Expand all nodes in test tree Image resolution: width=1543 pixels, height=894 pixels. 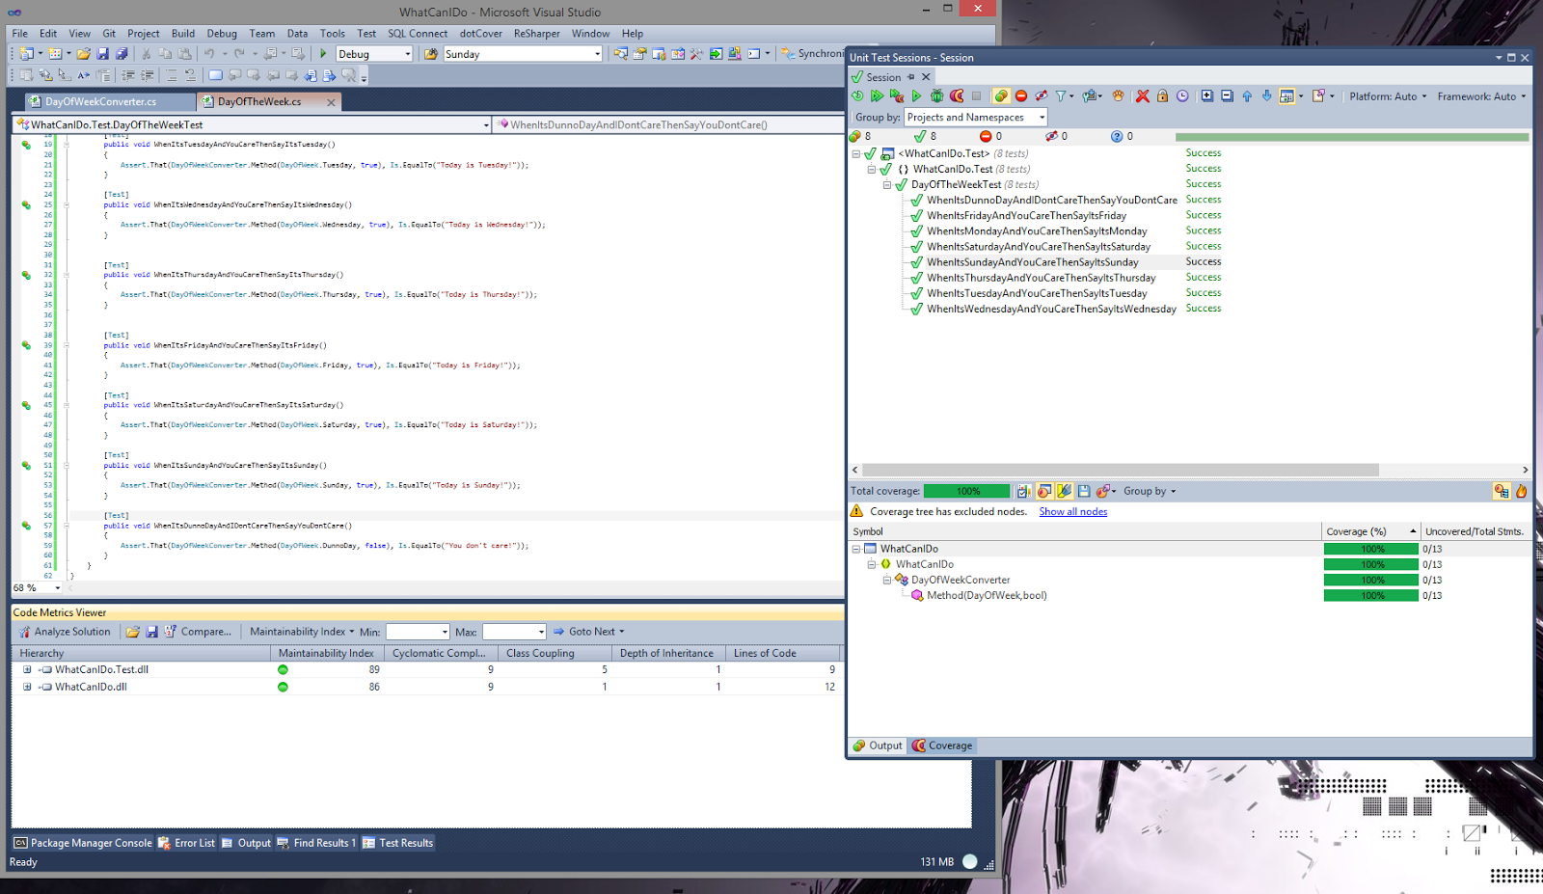click(1206, 95)
